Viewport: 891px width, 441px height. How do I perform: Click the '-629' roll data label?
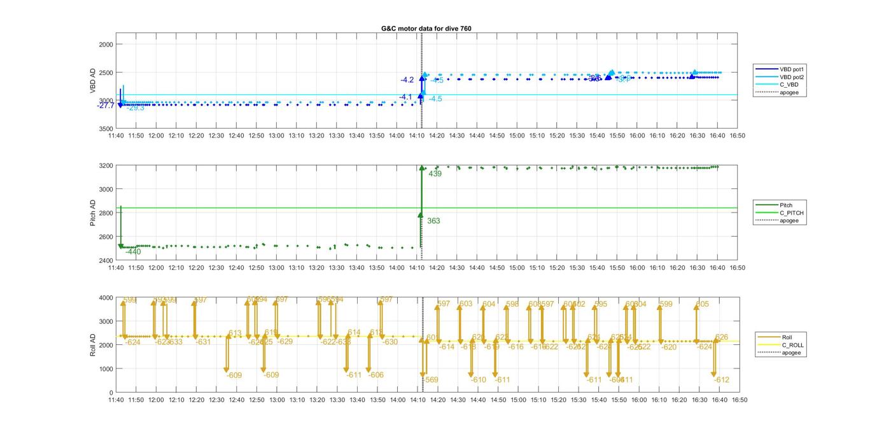(x=285, y=342)
